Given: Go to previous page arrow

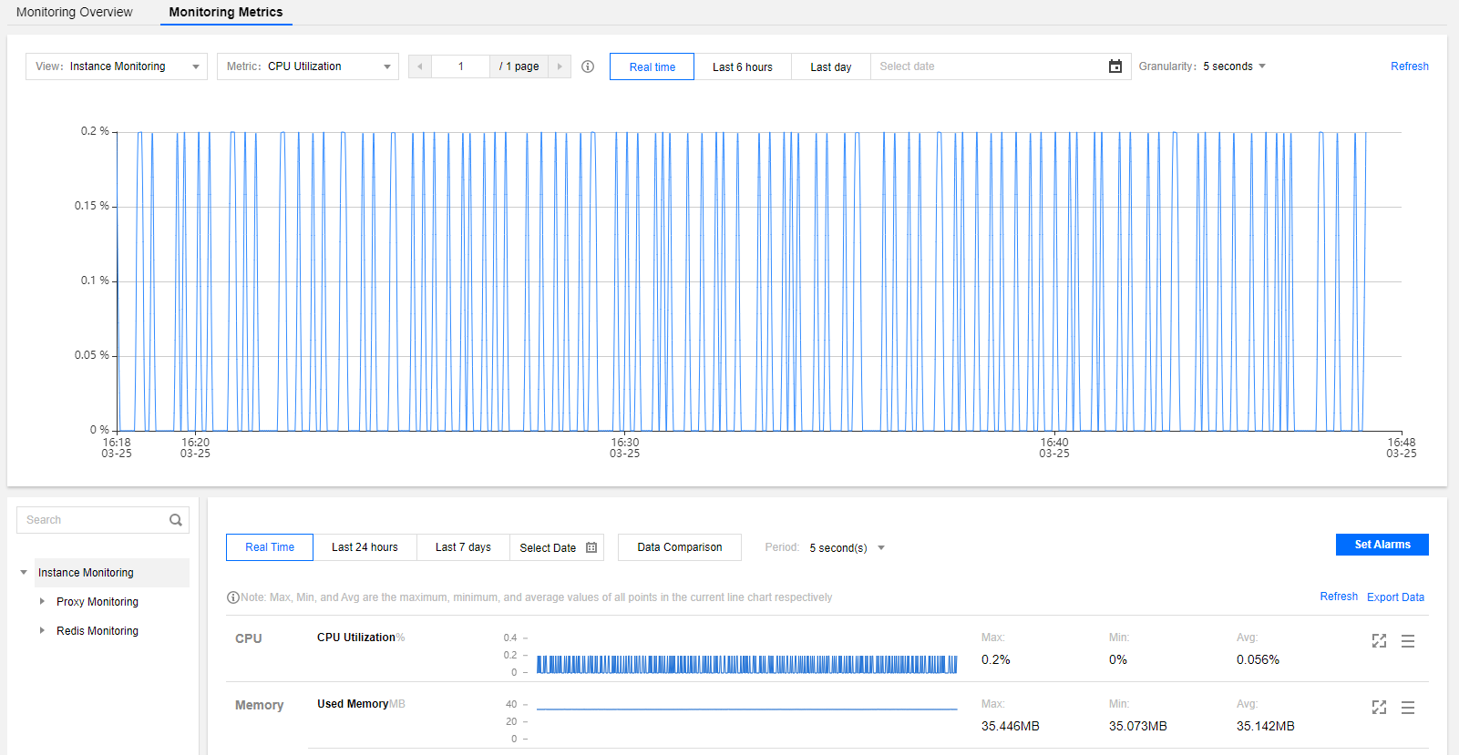Looking at the screenshot, I should click(420, 66).
